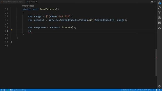Open the Extensions view in the activity bar
162x91 pixels.
tap(159, 23)
